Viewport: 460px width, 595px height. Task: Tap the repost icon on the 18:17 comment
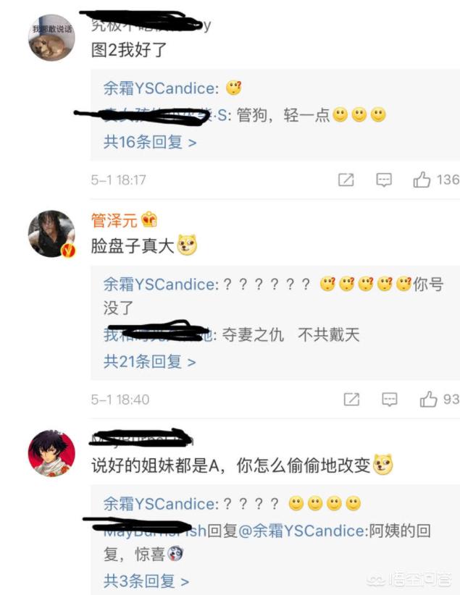[346, 180]
